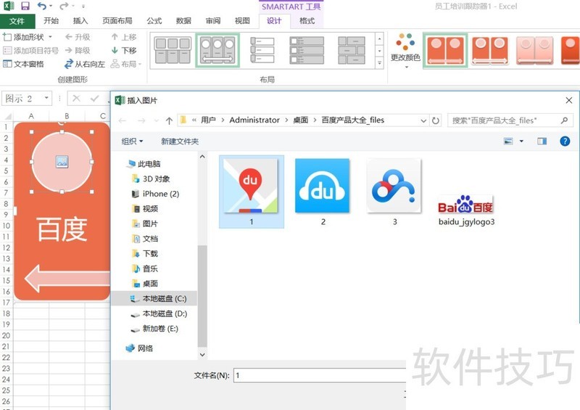Switch to the 开始 ribbon tab
This screenshot has height=410, width=580.
coord(51,21)
